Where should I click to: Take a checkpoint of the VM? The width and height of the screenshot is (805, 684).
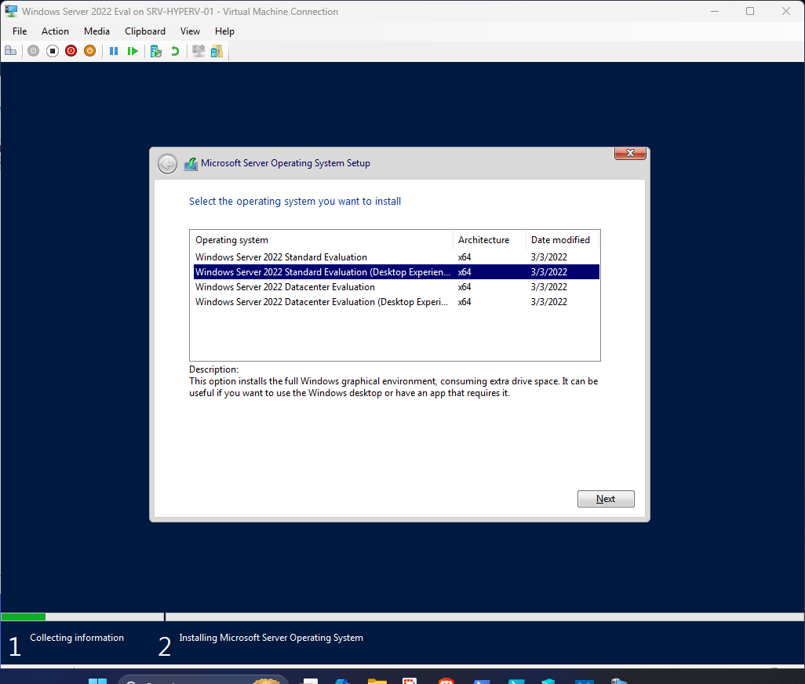(x=155, y=50)
